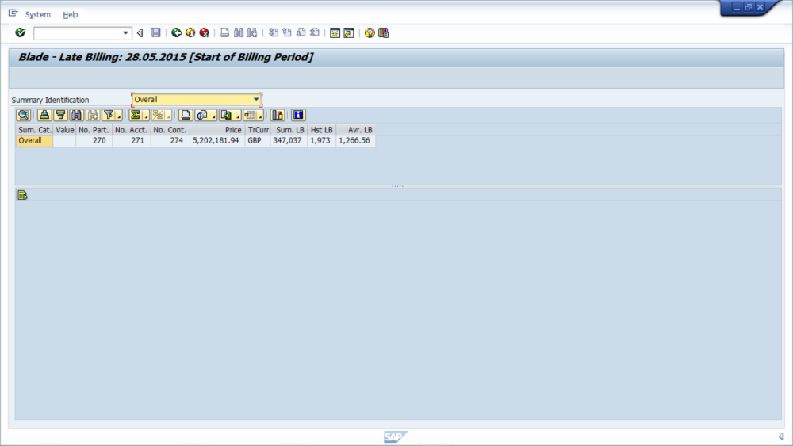Click the Overall cell in the table row
Screen dimensions: 793x446
pyautogui.click(x=34, y=141)
